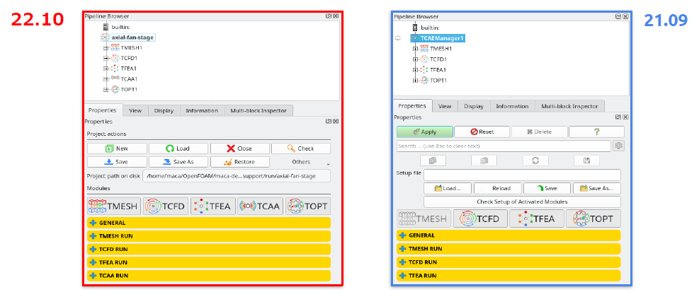Expand the TFEA RUN section in the 21.09 panel
This screenshot has height=292, width=699.
508,276
